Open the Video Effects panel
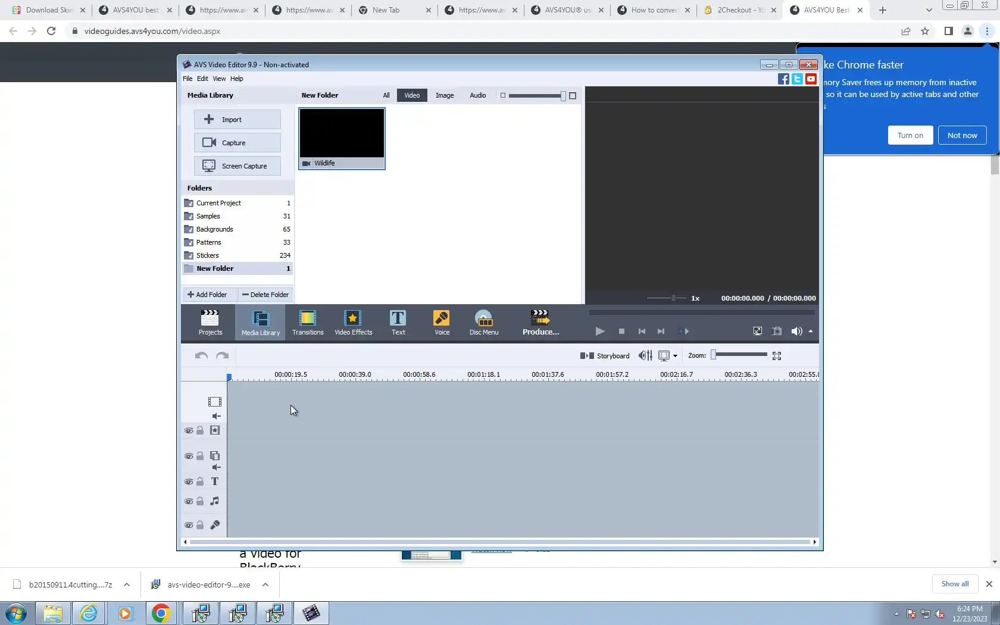This screenshot has height=625, width=1000. [354, 323]
